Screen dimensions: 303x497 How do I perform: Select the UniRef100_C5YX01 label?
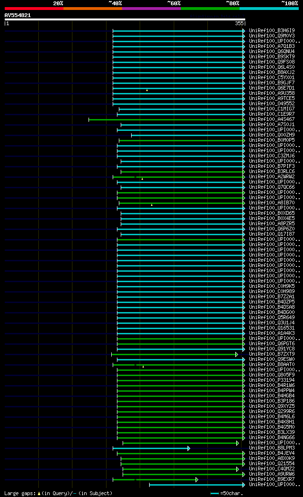point(272,78)
